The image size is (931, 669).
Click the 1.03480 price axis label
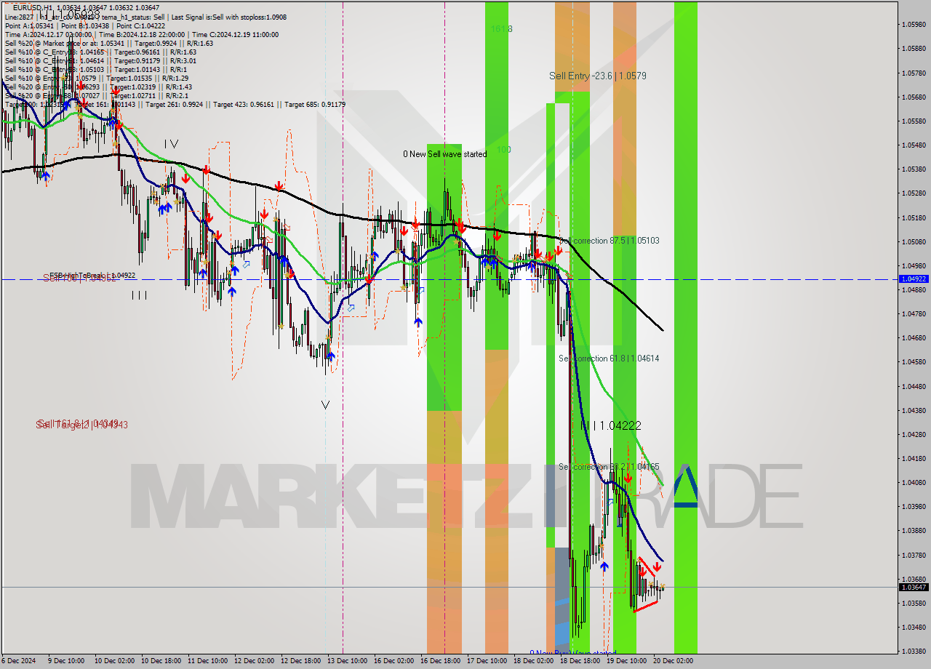914,627
